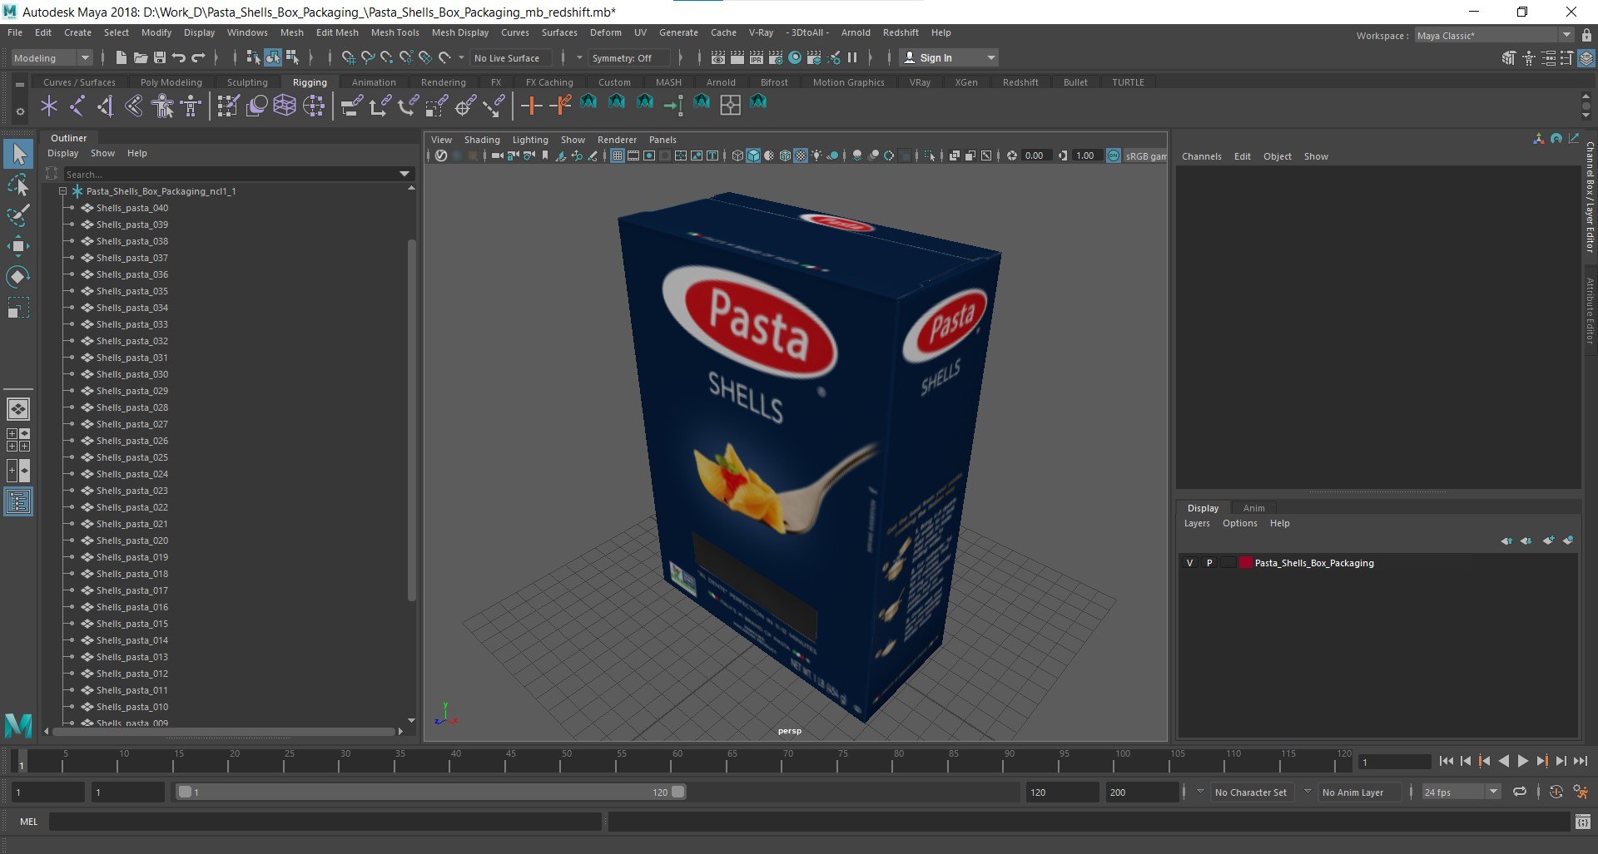Open the Deform menu
1598x854 pixels.
pyautogui.click(x=605, y=32)
